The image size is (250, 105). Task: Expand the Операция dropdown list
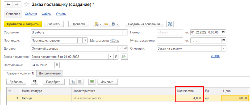(x=224, y=49)
